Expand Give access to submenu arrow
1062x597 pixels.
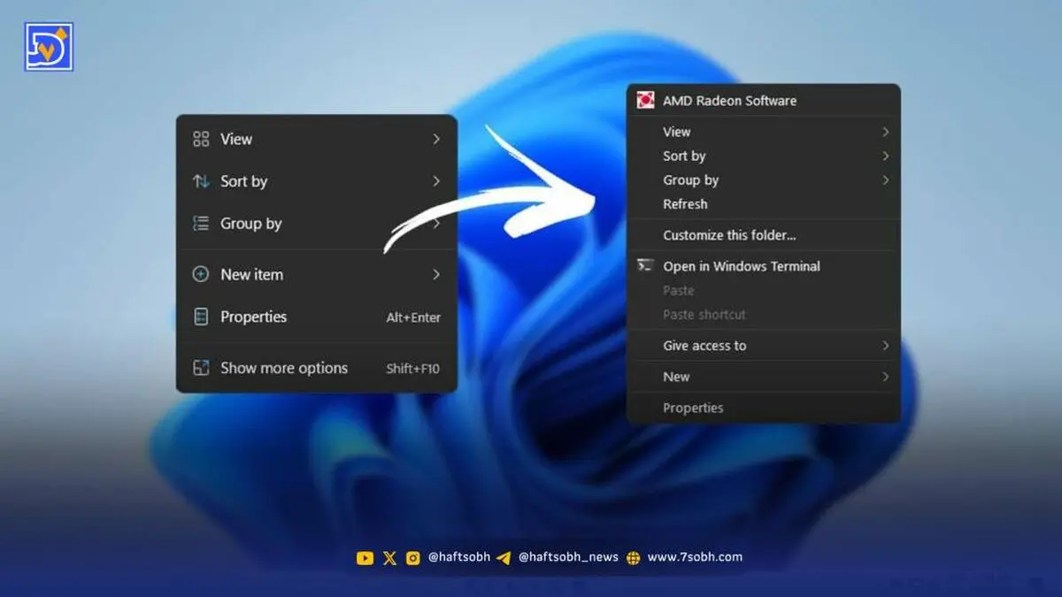(x=885, y=346)
